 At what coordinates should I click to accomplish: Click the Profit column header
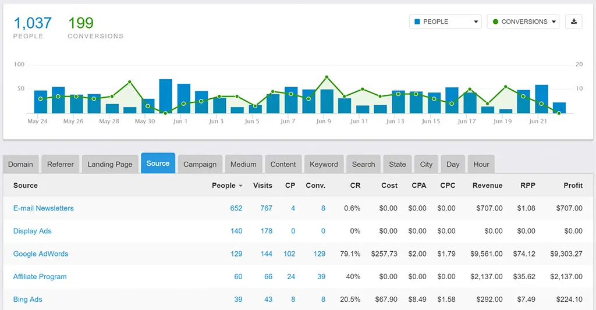click(573, 186)
